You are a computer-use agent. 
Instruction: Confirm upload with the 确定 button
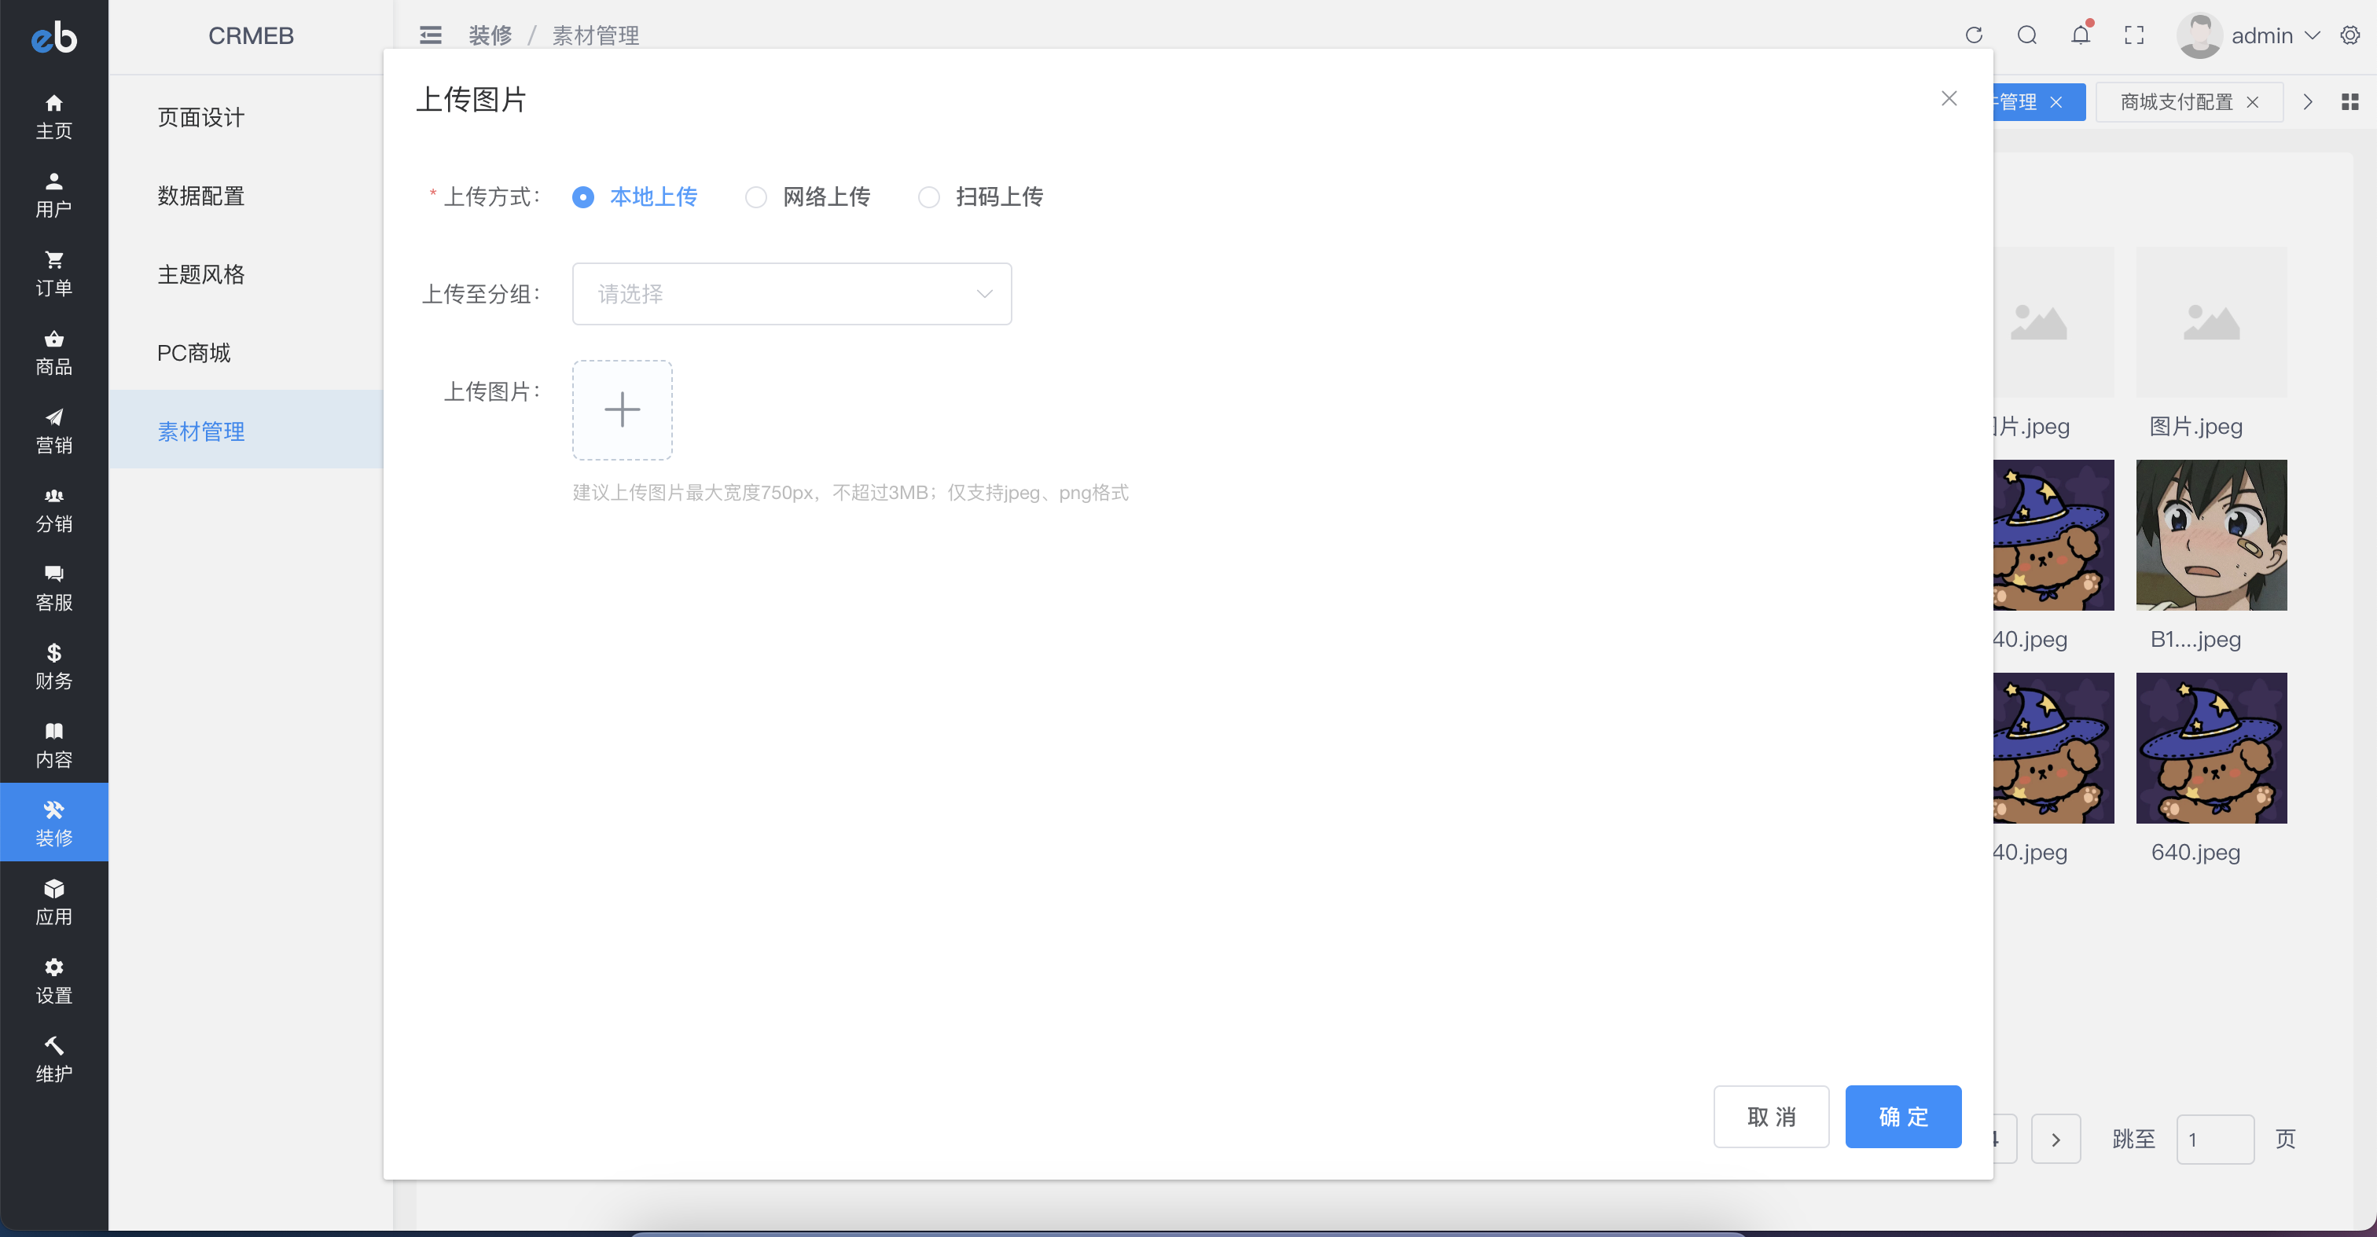[1903, 1116]
